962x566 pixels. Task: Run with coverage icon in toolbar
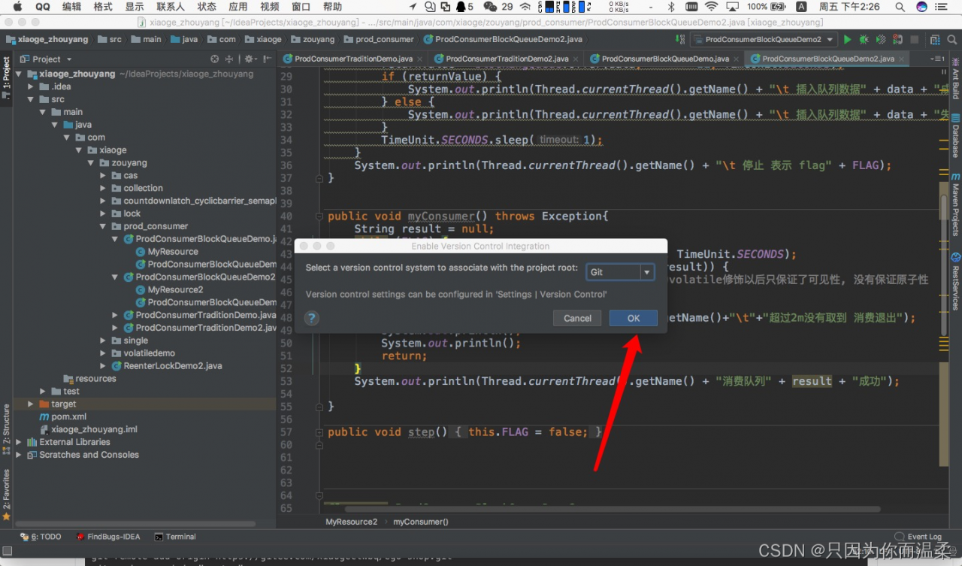[x=879, y=39]
